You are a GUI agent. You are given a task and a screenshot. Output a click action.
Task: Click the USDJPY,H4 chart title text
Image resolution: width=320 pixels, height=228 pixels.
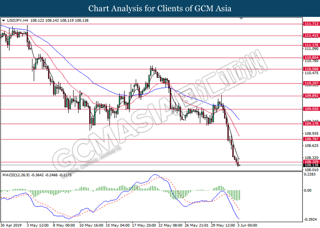click(x=17, y=21)
